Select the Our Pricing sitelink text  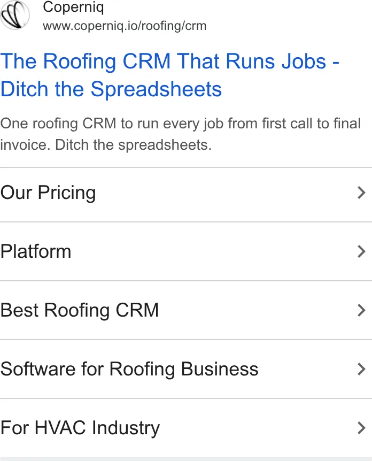coord(48,193)
